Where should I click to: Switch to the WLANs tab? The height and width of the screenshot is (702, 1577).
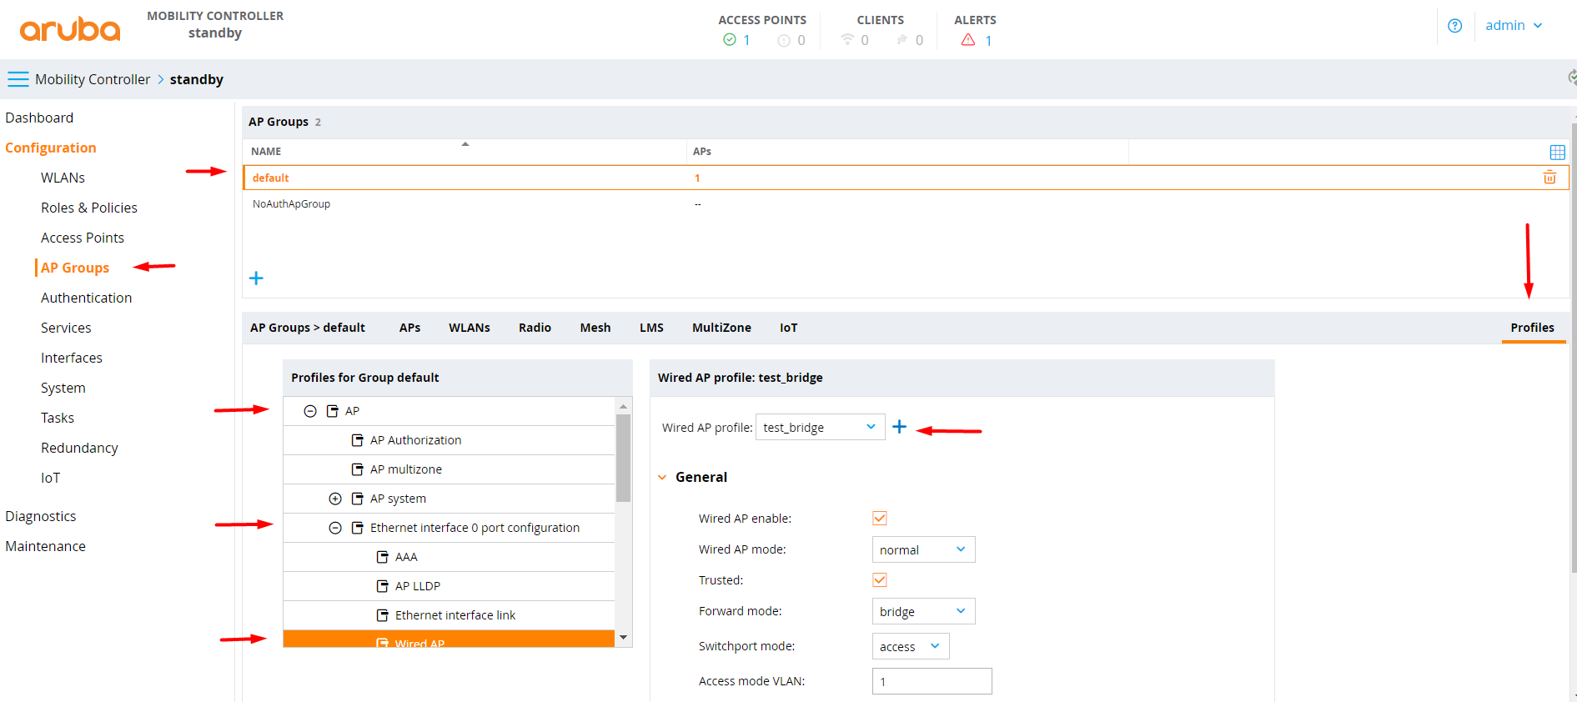pos(470,328)
